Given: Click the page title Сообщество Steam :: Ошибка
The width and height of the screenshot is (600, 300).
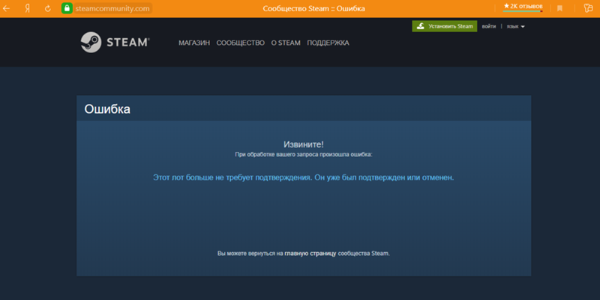Looking at the screenshot, I should pos(313,8).
